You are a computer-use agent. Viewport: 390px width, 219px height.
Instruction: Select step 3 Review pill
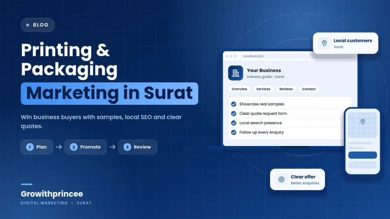pos(137,147)
